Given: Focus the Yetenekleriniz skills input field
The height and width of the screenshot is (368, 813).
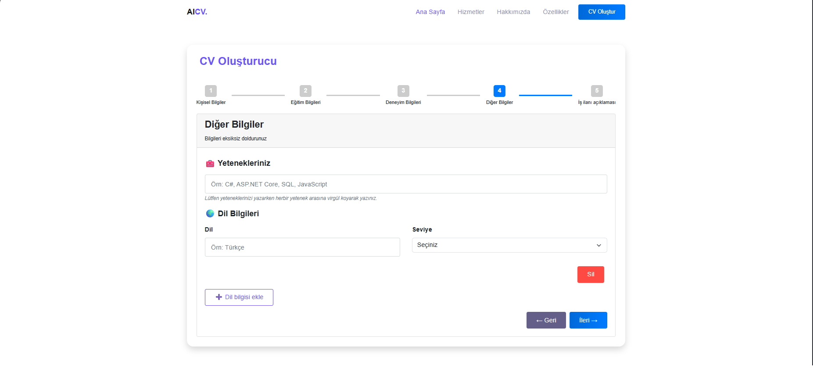Looking at the screenshot, I should tap(406, 184).
